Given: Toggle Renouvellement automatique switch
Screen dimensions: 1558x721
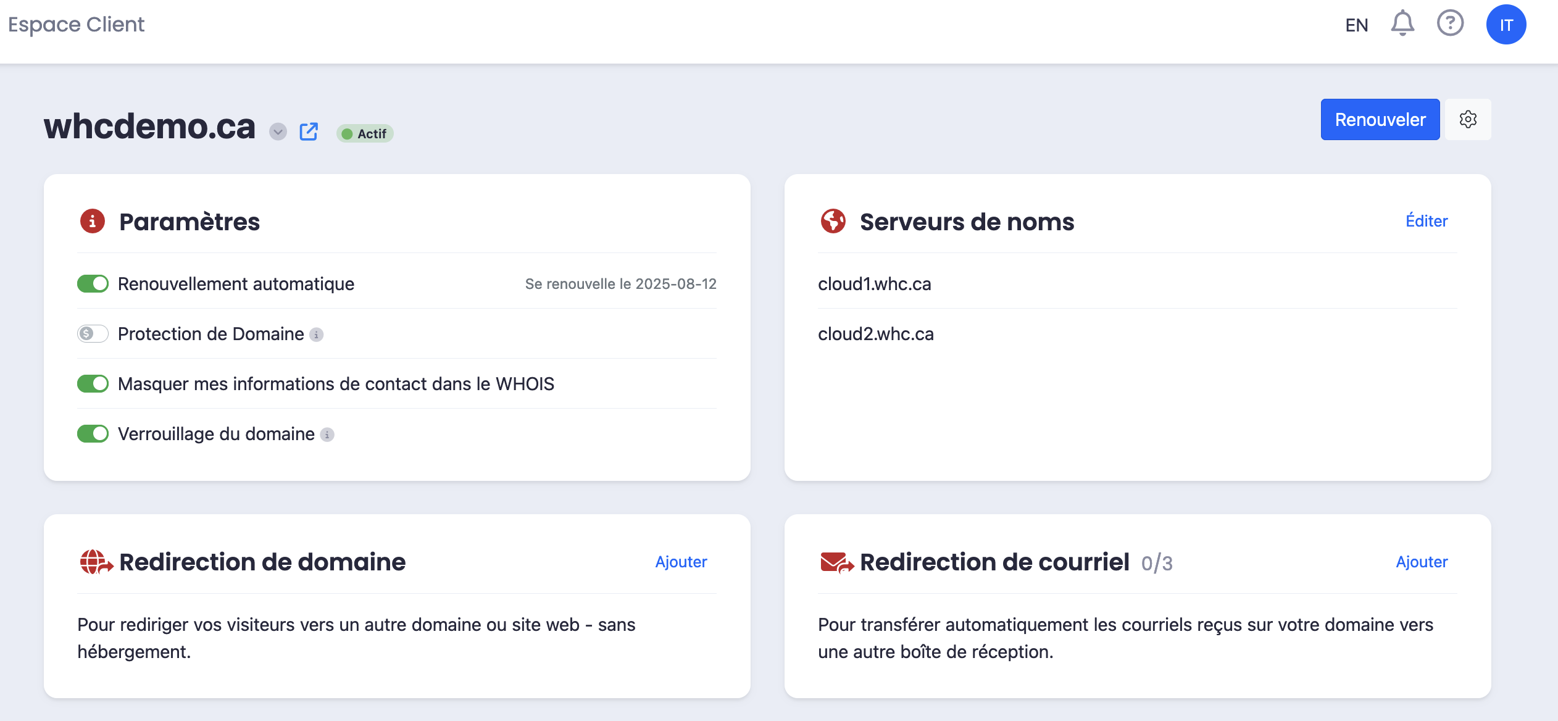Looking at the screenshot, I should pos(93,284).
